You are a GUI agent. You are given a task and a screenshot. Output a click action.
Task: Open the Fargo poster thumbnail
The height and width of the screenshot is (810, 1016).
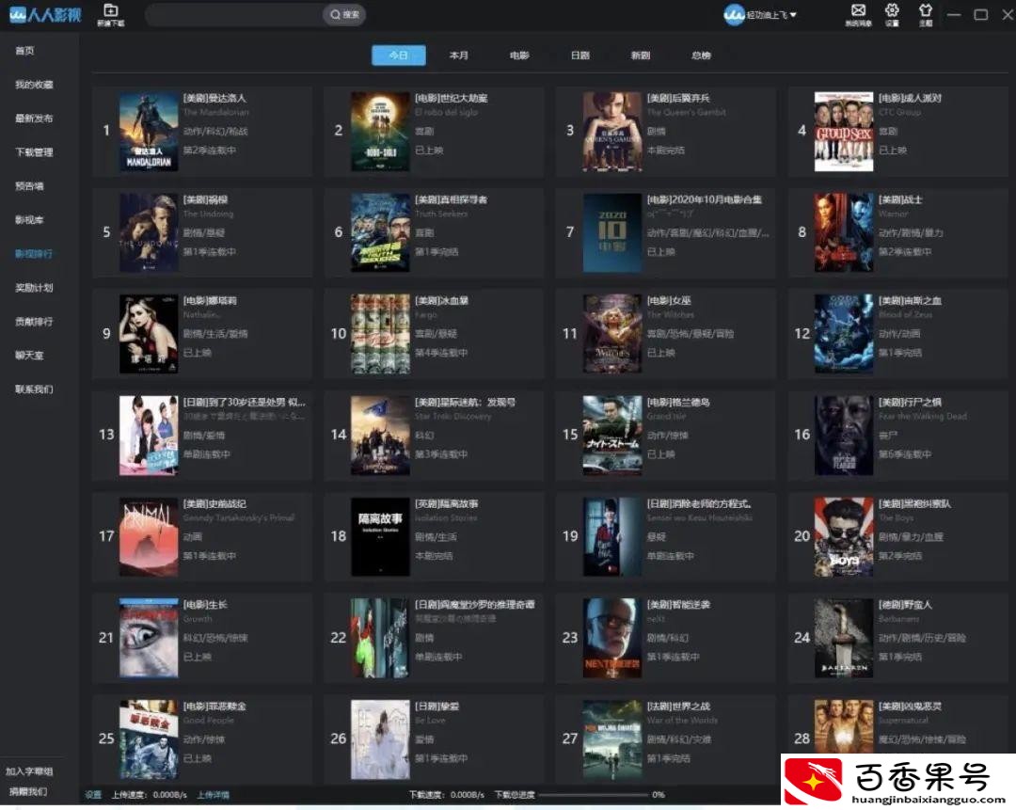pyautogui.click(x=380, y=334)
